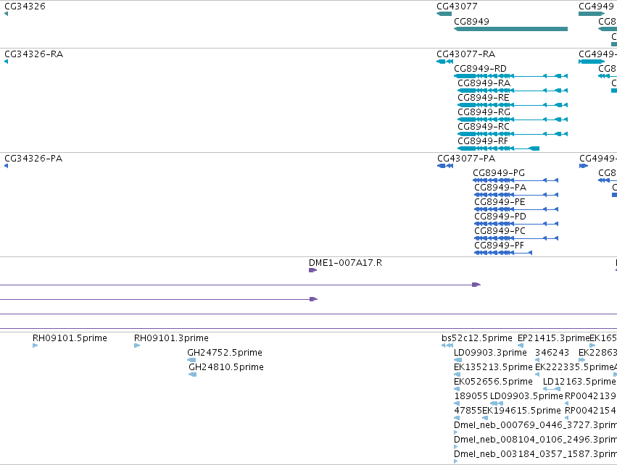Click the Dmel_neb_000769_0446_3727 label
Screen dimensions: 617x465
(x=535, y=425)
